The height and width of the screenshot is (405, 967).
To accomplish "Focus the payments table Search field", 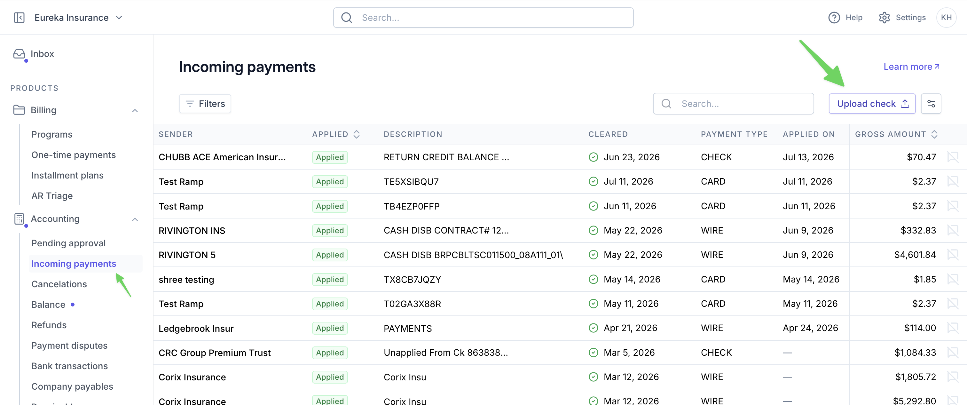I will 733,104.
